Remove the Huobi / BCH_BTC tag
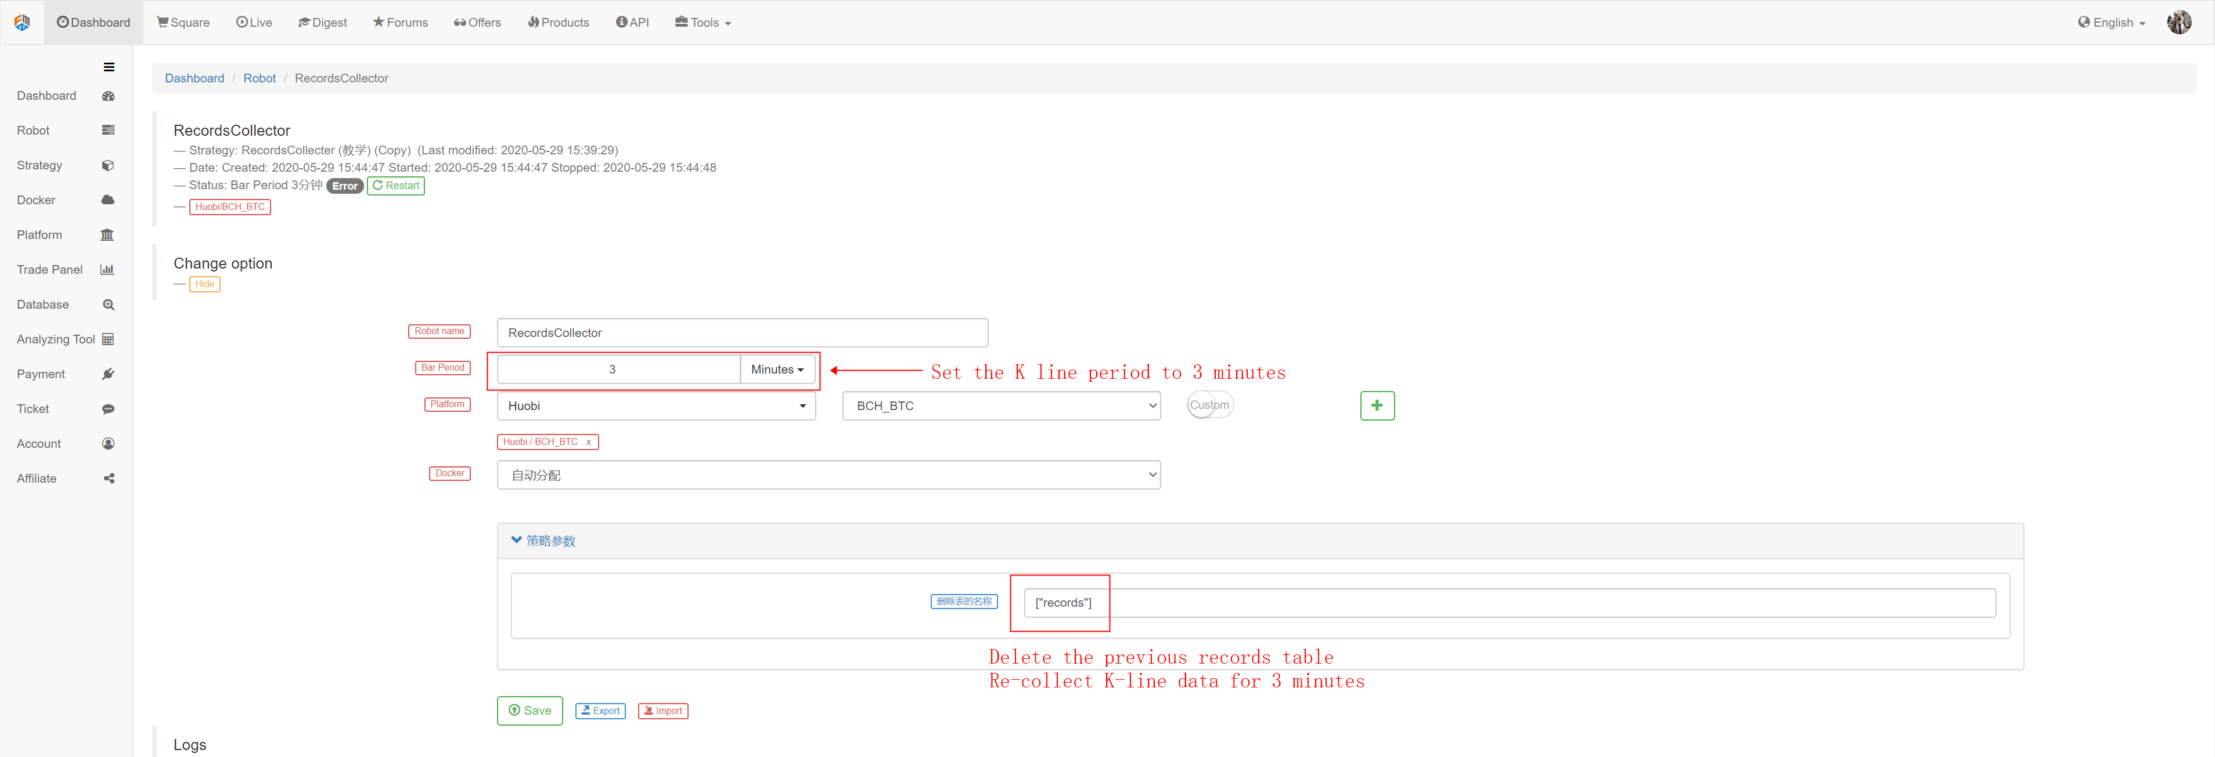Image resolution: width=2215 pixels, height=757 pixels. (588, 443)
